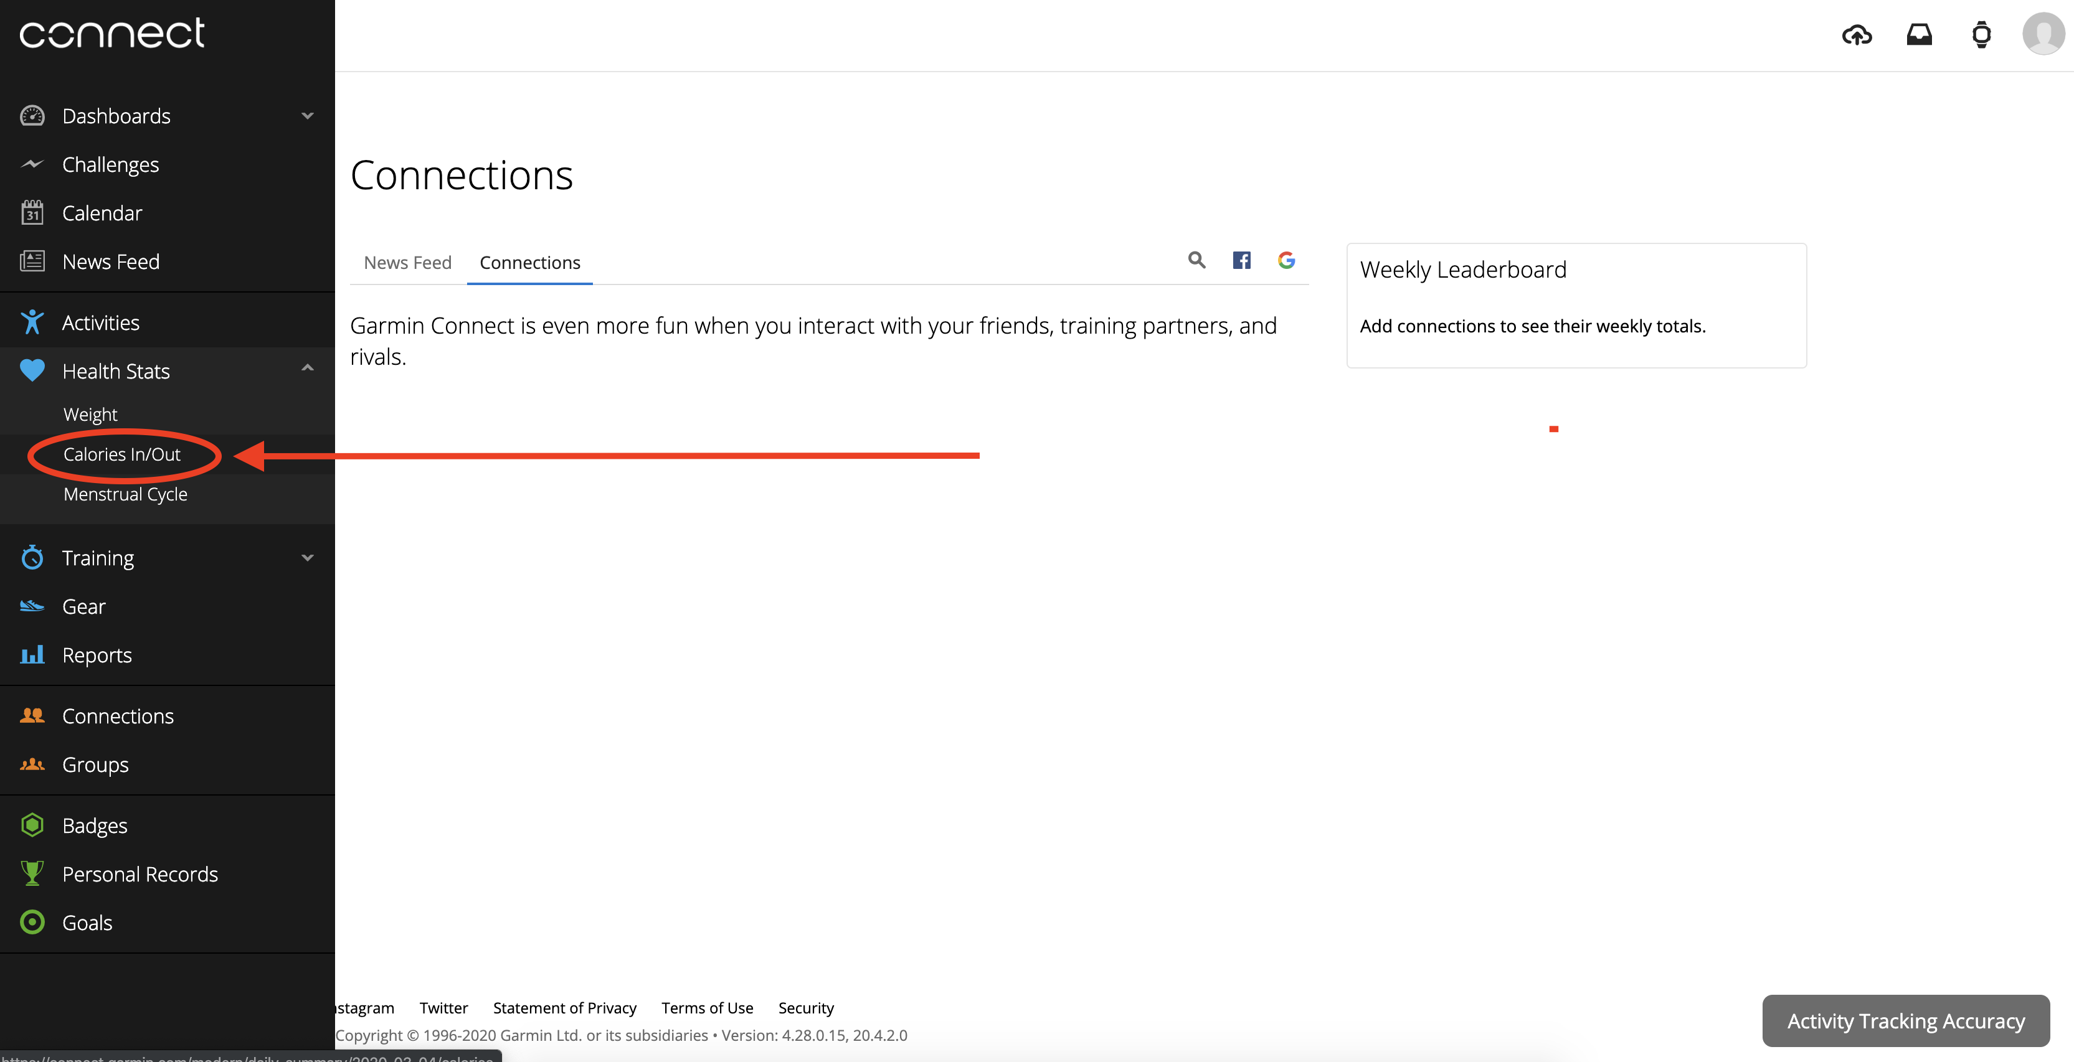
Task: Click the Training stopwatch icon
Action: (x=32, y=557)
